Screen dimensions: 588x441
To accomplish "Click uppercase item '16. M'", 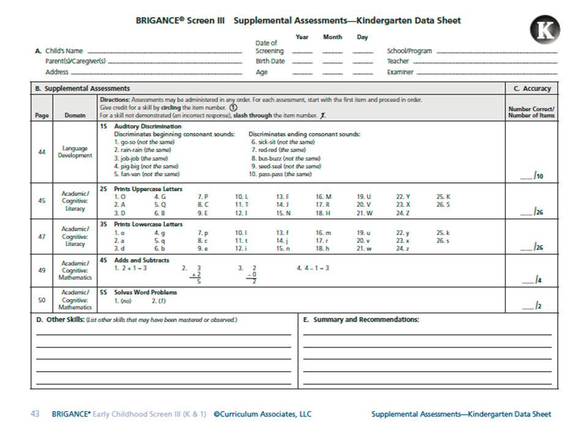I will pyautogui.click(x=323, y=197).
